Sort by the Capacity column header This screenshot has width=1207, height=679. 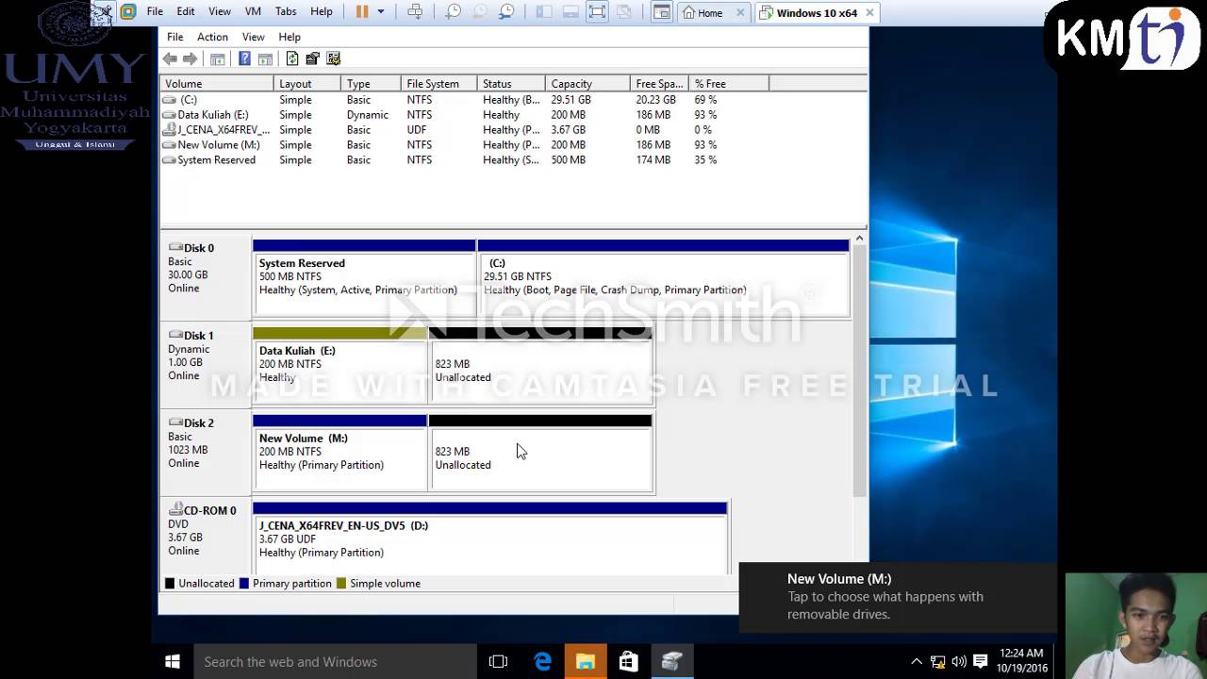point(587,84)
